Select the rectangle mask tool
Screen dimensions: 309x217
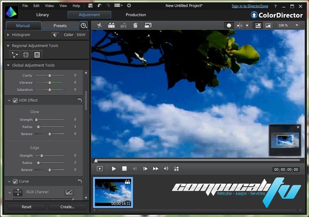click(x=37, y=55)
